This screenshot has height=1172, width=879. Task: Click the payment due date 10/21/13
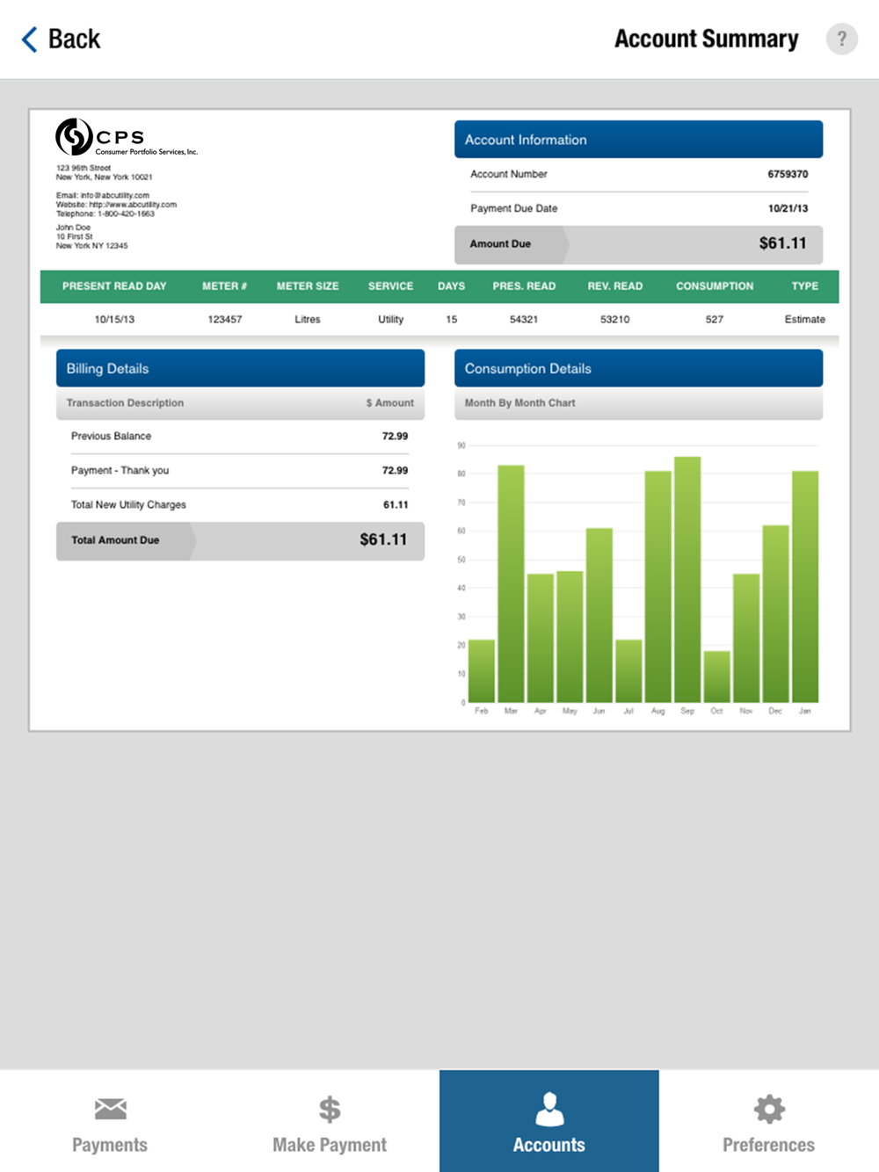[x=788, y=208]
